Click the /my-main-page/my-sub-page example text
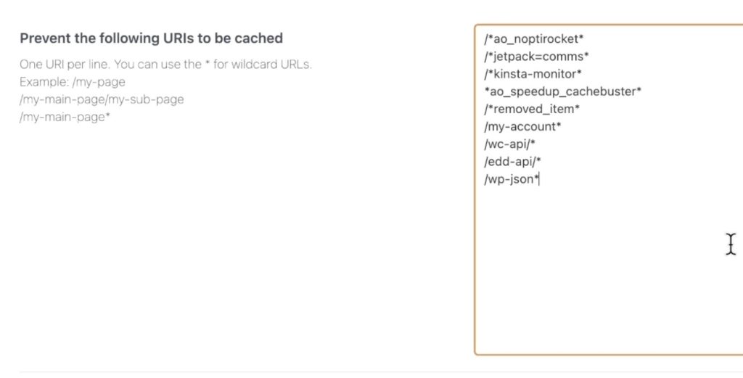 pos(102,99)
